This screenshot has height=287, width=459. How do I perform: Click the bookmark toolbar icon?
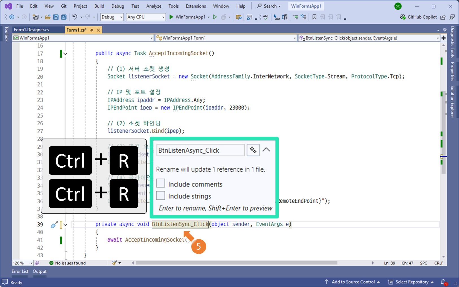314,17
